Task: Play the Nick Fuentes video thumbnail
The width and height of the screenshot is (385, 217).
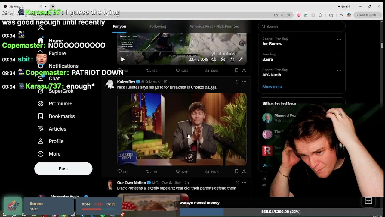Action: (x=182, y=129)
